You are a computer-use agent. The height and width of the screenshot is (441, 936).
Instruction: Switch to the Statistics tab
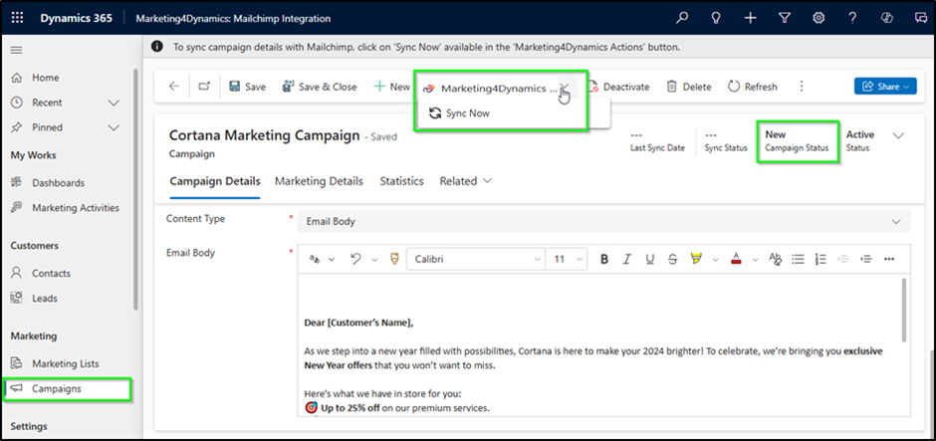[401, 181]
